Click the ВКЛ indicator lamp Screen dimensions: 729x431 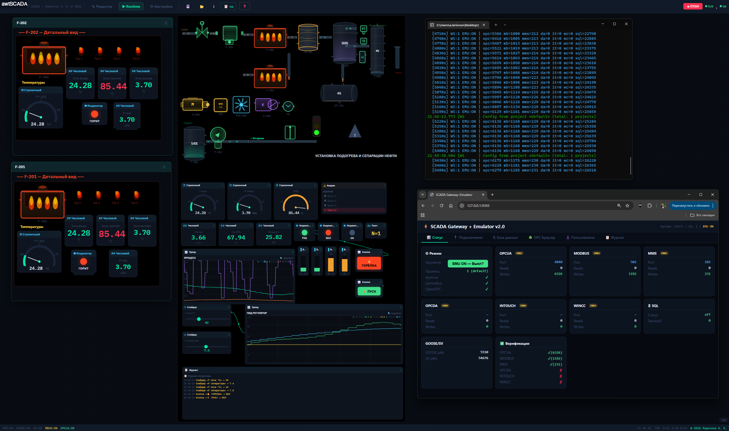328,233
